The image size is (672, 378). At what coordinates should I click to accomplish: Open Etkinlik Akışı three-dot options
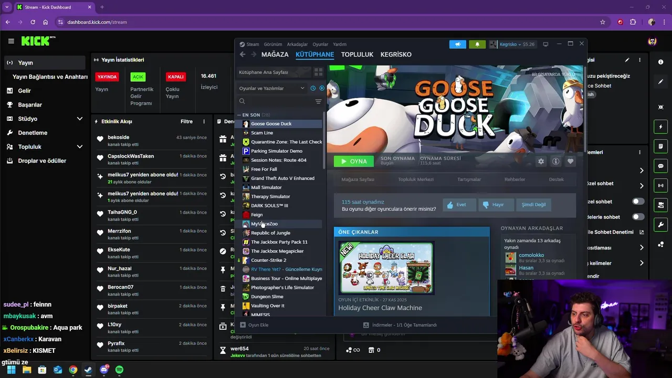[204, 121]
